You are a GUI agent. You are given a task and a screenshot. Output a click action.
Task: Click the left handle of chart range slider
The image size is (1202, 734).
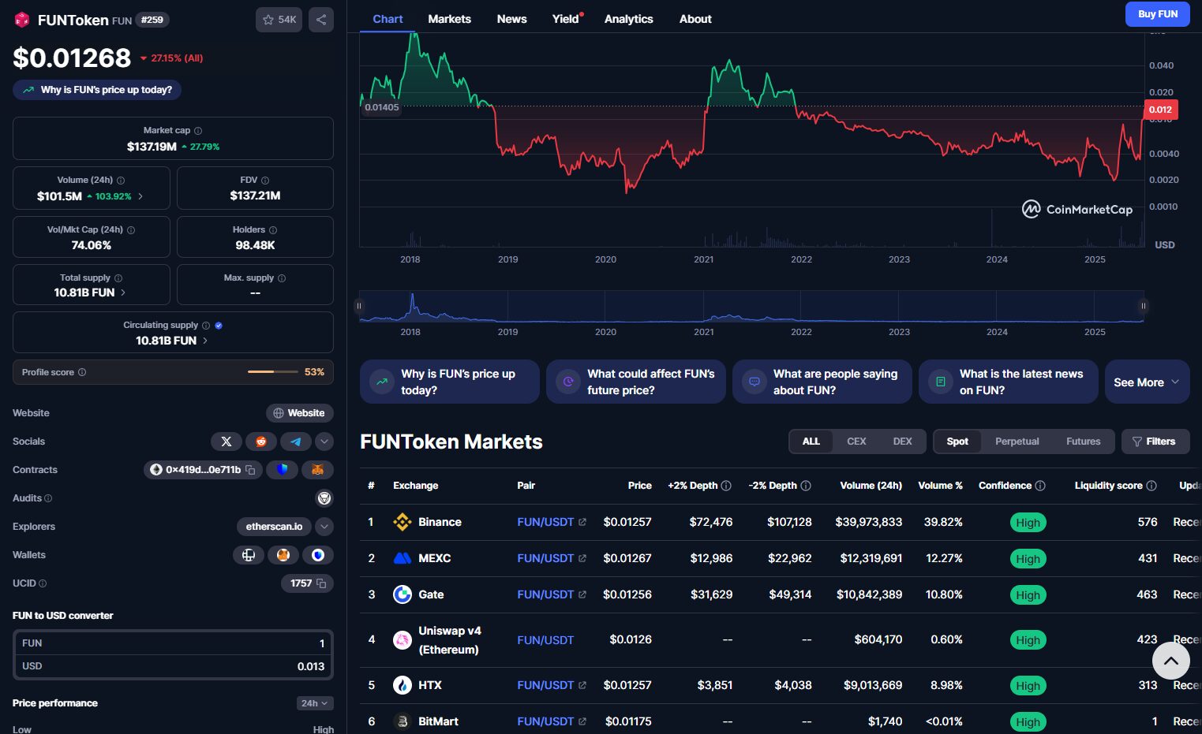359,306
